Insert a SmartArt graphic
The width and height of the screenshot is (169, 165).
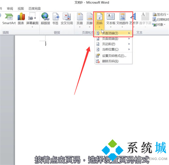[9, 19]
